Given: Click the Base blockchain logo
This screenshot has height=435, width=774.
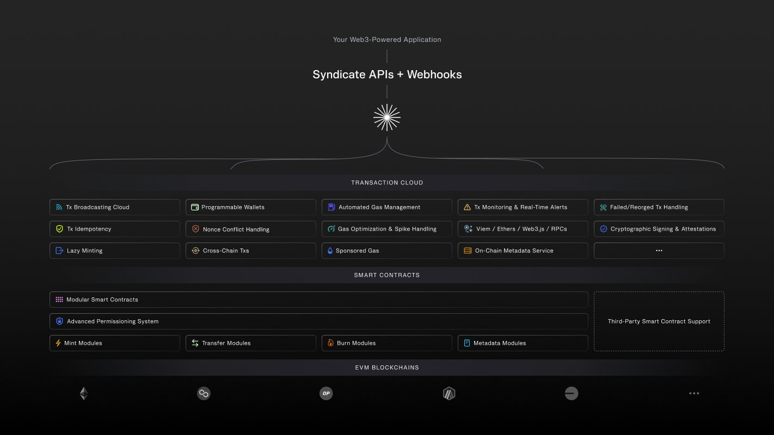Looking at the screenshot, I should click(572, 393).
